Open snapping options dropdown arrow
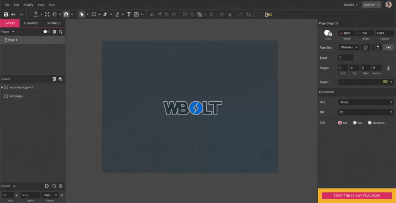The width and height of the screenshot is (396, 203). 72,14
